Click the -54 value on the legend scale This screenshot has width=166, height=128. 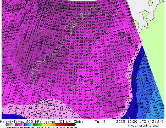[8, 127]
